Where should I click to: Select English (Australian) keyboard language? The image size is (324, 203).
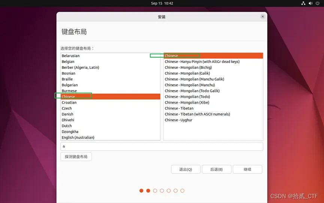pyautogui.click(x=110, y=137)
